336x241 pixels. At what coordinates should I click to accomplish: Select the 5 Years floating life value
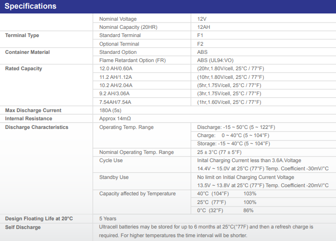108,218
